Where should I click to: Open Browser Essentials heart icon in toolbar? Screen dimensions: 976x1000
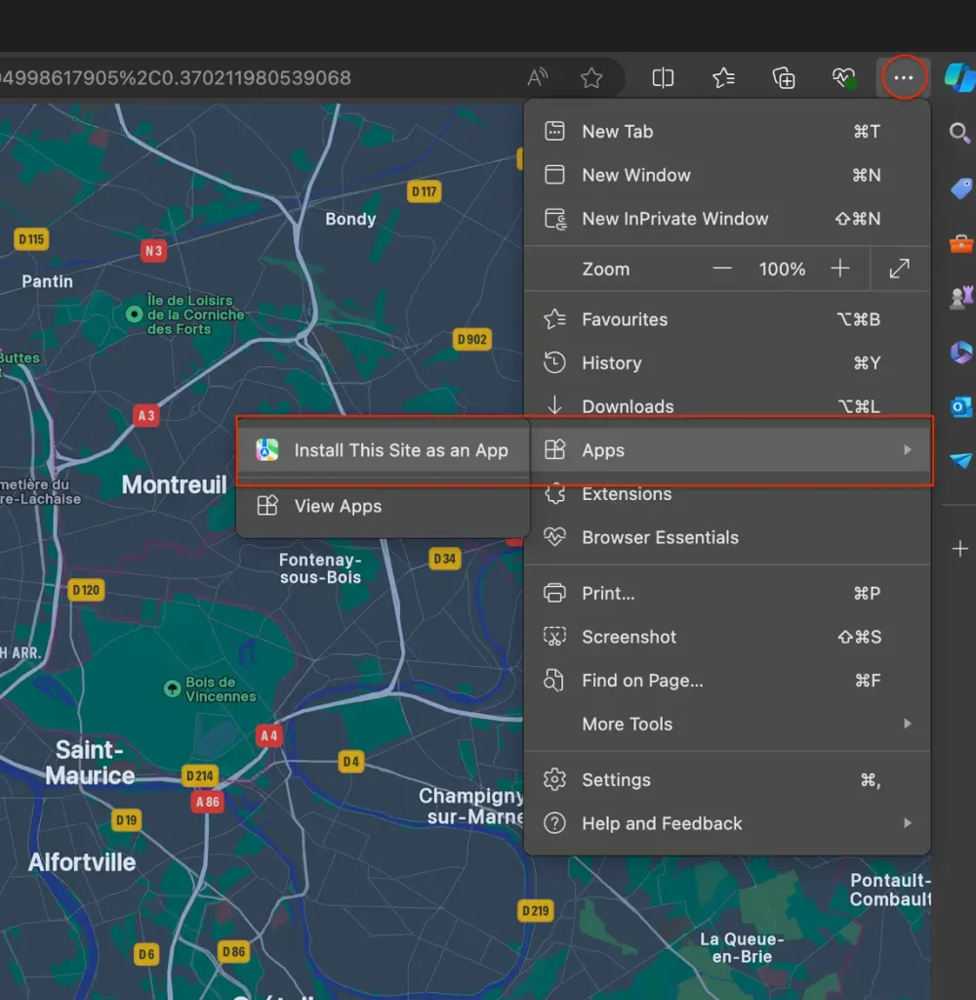pos(843,77)
